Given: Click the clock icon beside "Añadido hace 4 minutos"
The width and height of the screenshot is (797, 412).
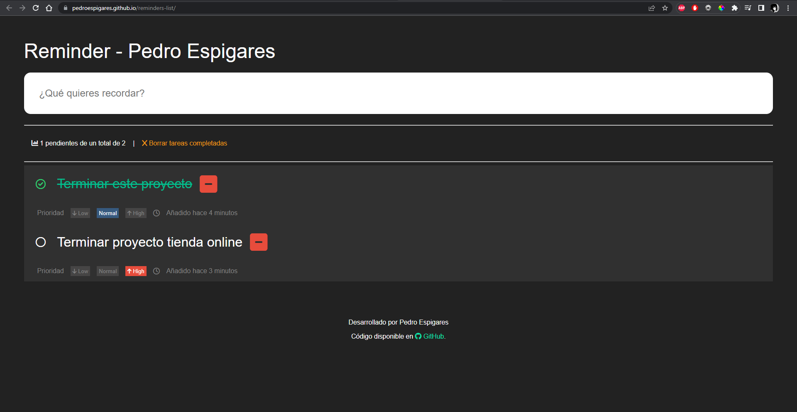Looking at the screenshot, I should tap(156, 213).
